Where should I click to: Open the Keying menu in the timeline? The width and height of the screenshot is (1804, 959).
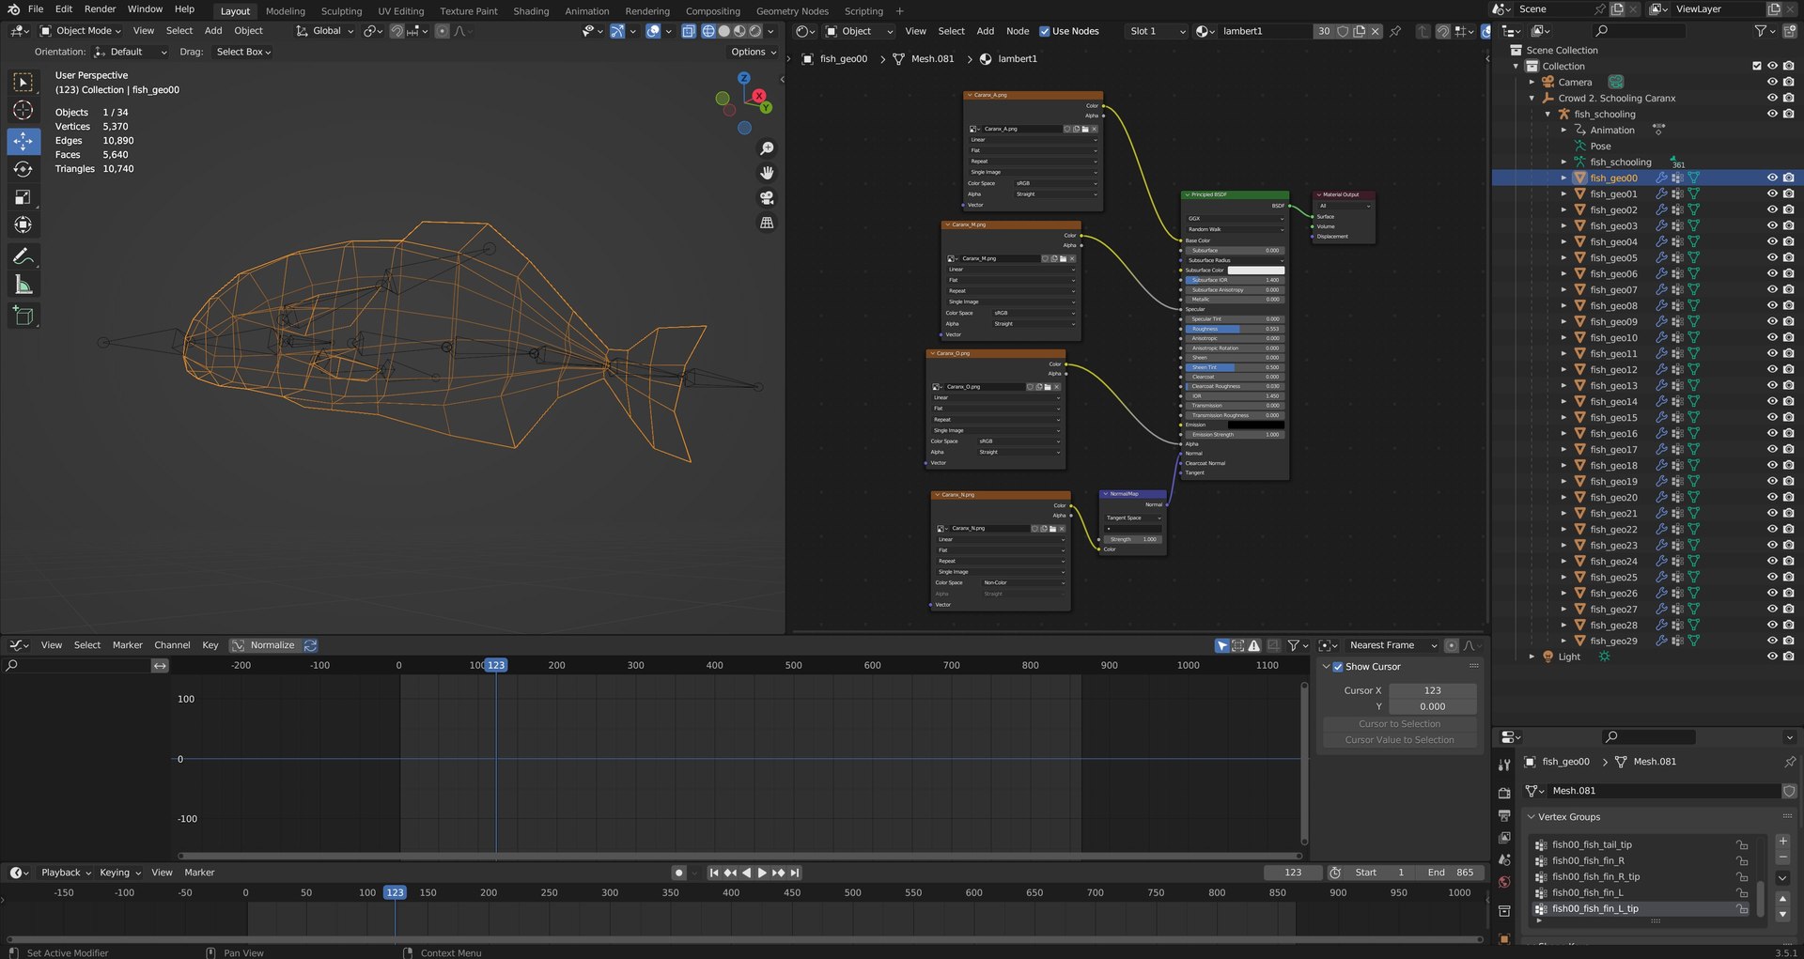(119, 873)
